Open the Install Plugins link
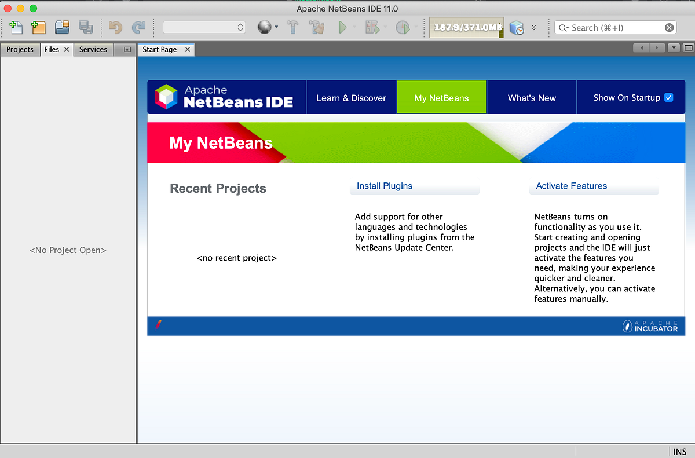 [x=384, y=186]
